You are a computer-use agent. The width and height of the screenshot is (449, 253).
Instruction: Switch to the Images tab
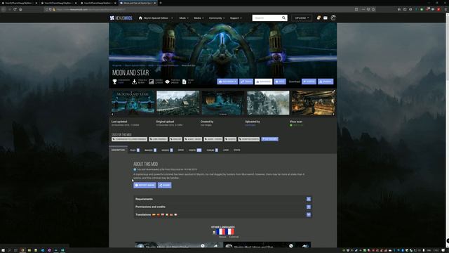[150, 150]
